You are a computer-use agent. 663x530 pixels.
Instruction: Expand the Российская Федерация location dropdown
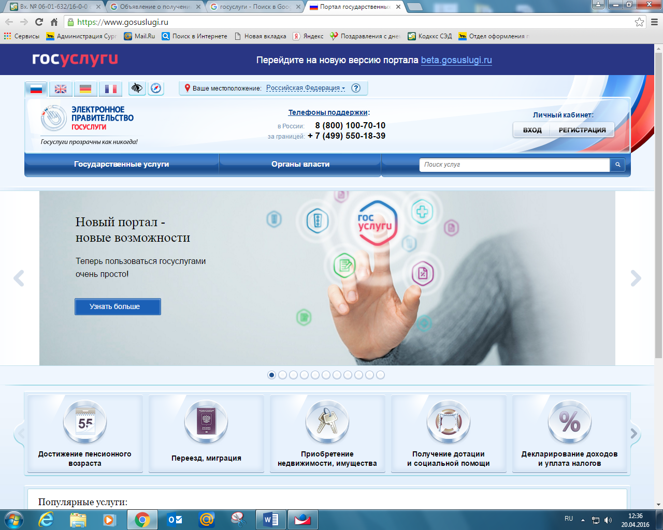[306, 88]
